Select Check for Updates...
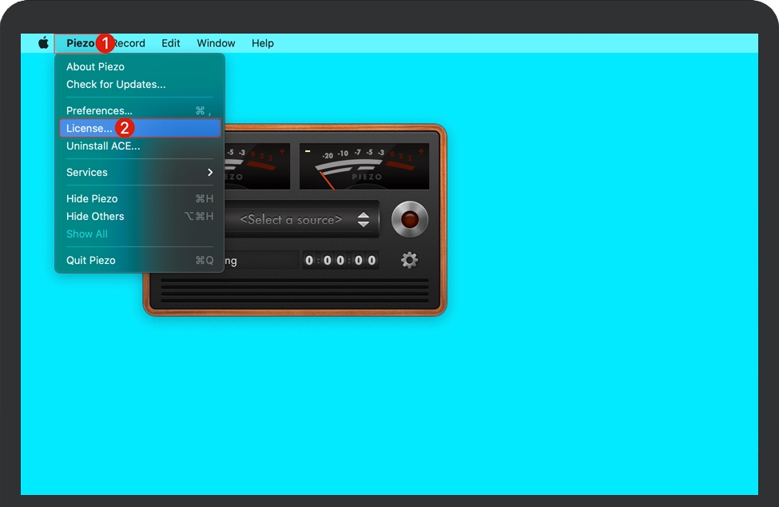Image resolution: width=779 pixels, height=507 pixels. (x=140, y=85)
